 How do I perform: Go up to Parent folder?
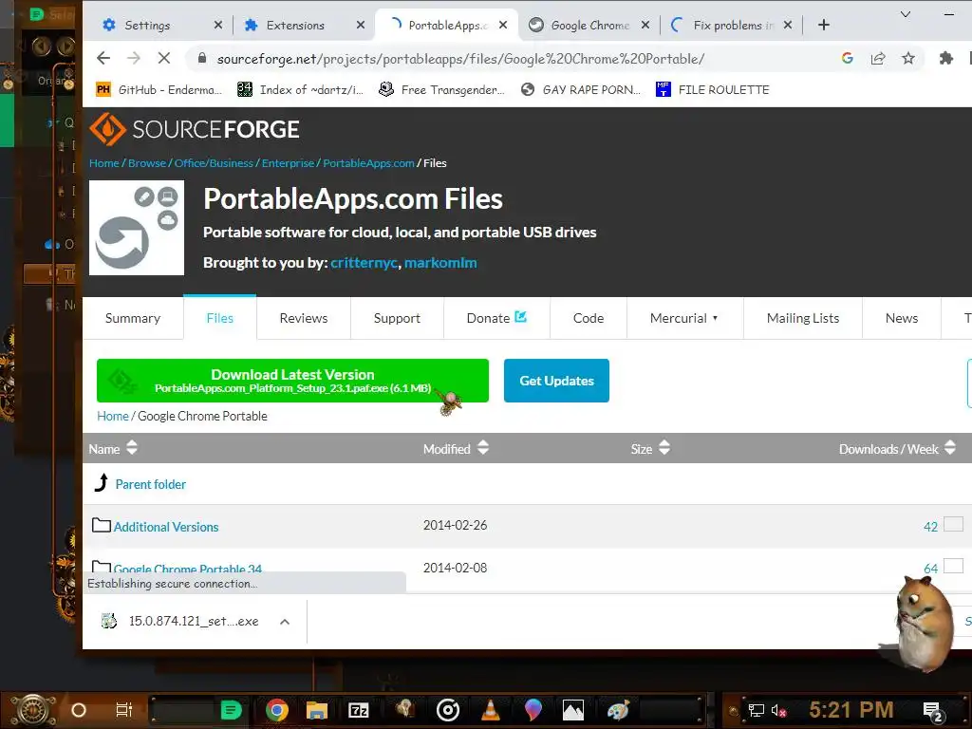(150, 484)
